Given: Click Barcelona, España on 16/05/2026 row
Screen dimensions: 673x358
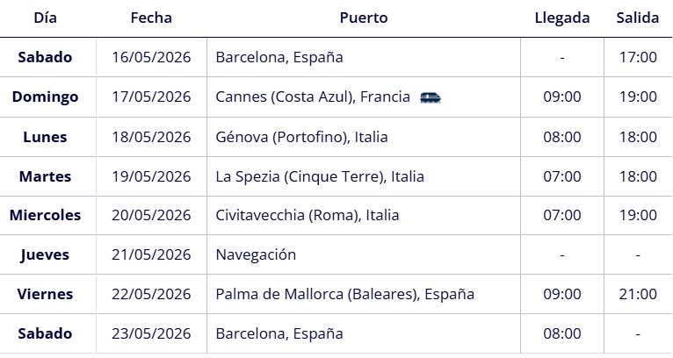Looking at the screenshot, I should click(279, 58).
